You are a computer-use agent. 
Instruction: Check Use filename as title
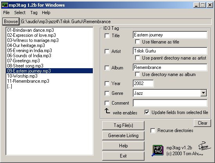(x=137, y=42)
